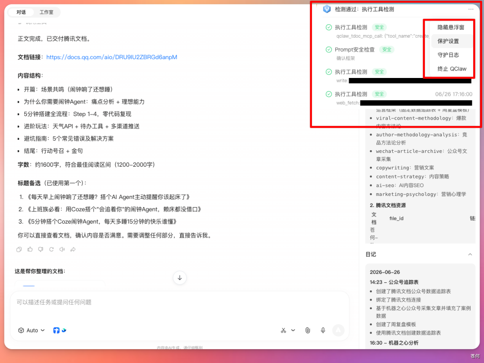Click the 这是帮你整理的文档 line
484x363 pixels.
click(x=40, y=271)
